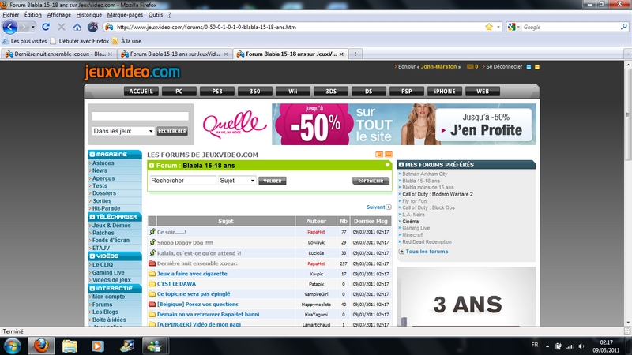Click the tab list arrow at tab bar end
This screenshot has height=355, width=632.
(627, 54)
